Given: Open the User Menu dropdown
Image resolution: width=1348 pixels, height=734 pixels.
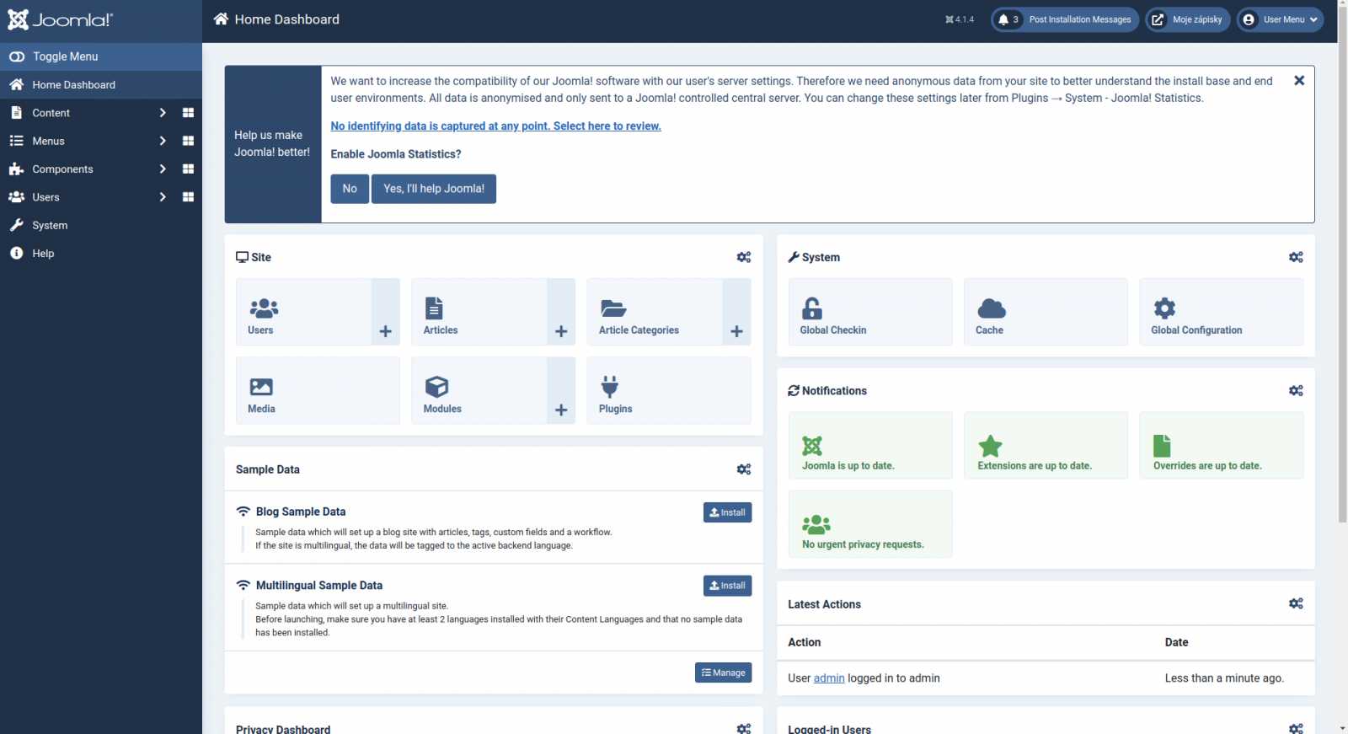Looking at the screenshot, I should coord(1280,19).
